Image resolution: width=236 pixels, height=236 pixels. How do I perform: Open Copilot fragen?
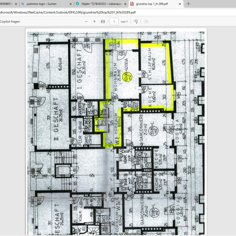pyautogui.click(x=10, y=22)
